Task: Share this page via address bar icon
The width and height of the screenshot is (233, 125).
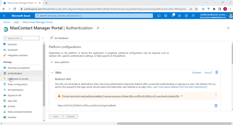Action: tap(191, 9)
